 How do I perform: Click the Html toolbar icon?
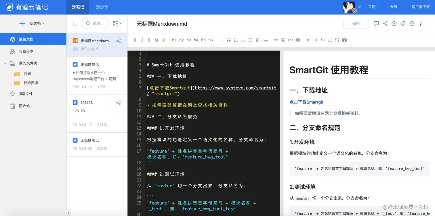(x=265, y=40)
